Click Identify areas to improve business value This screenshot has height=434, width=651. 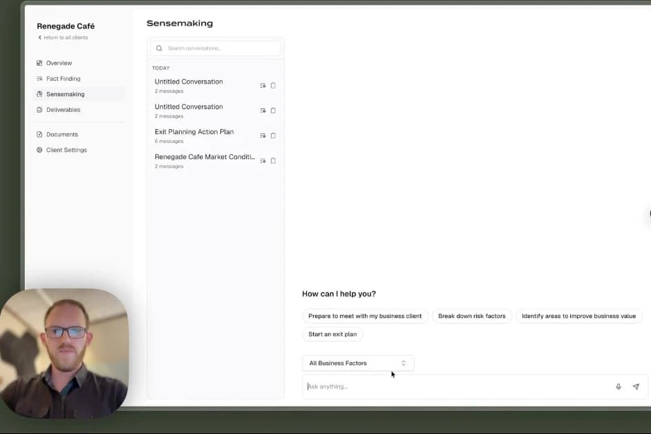point(579,316)
